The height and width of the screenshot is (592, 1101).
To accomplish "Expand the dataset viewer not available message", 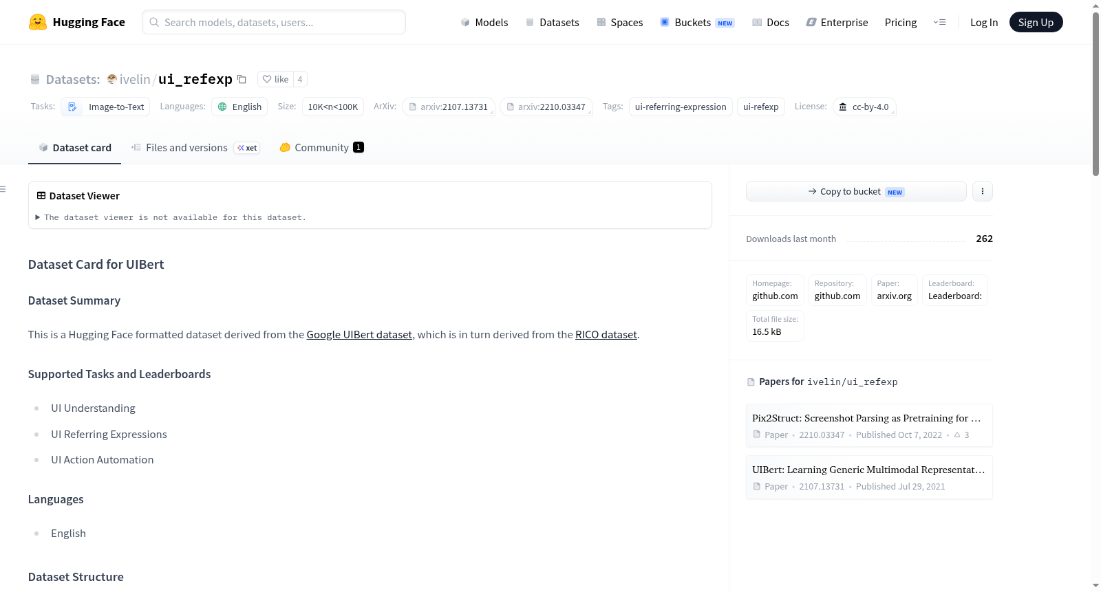I will 171,217.
